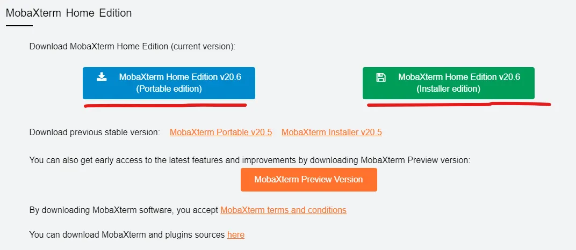576x250 pixels.
Task: Click the red underline below Installer button
Action: 458,105
